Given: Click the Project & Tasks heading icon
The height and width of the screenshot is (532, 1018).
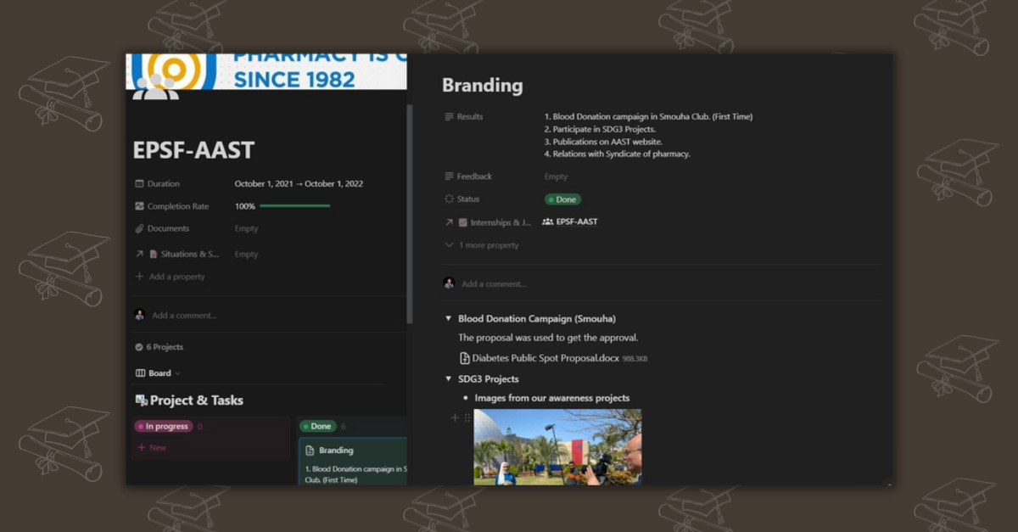Looking at the screenshot, I should click(142, 400).
